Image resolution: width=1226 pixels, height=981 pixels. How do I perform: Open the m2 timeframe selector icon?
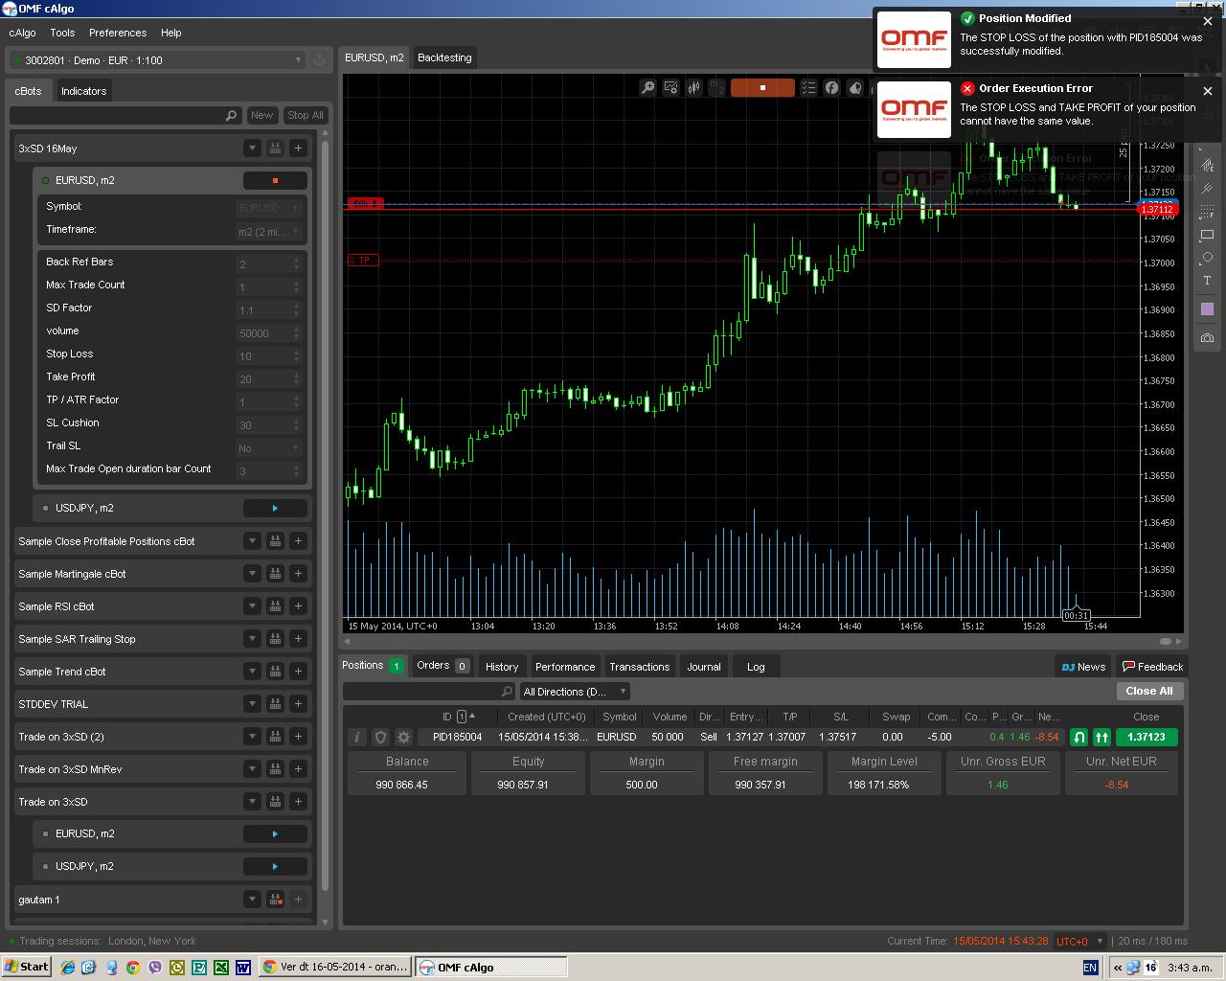pyautogui.click(x=716, y=87)
